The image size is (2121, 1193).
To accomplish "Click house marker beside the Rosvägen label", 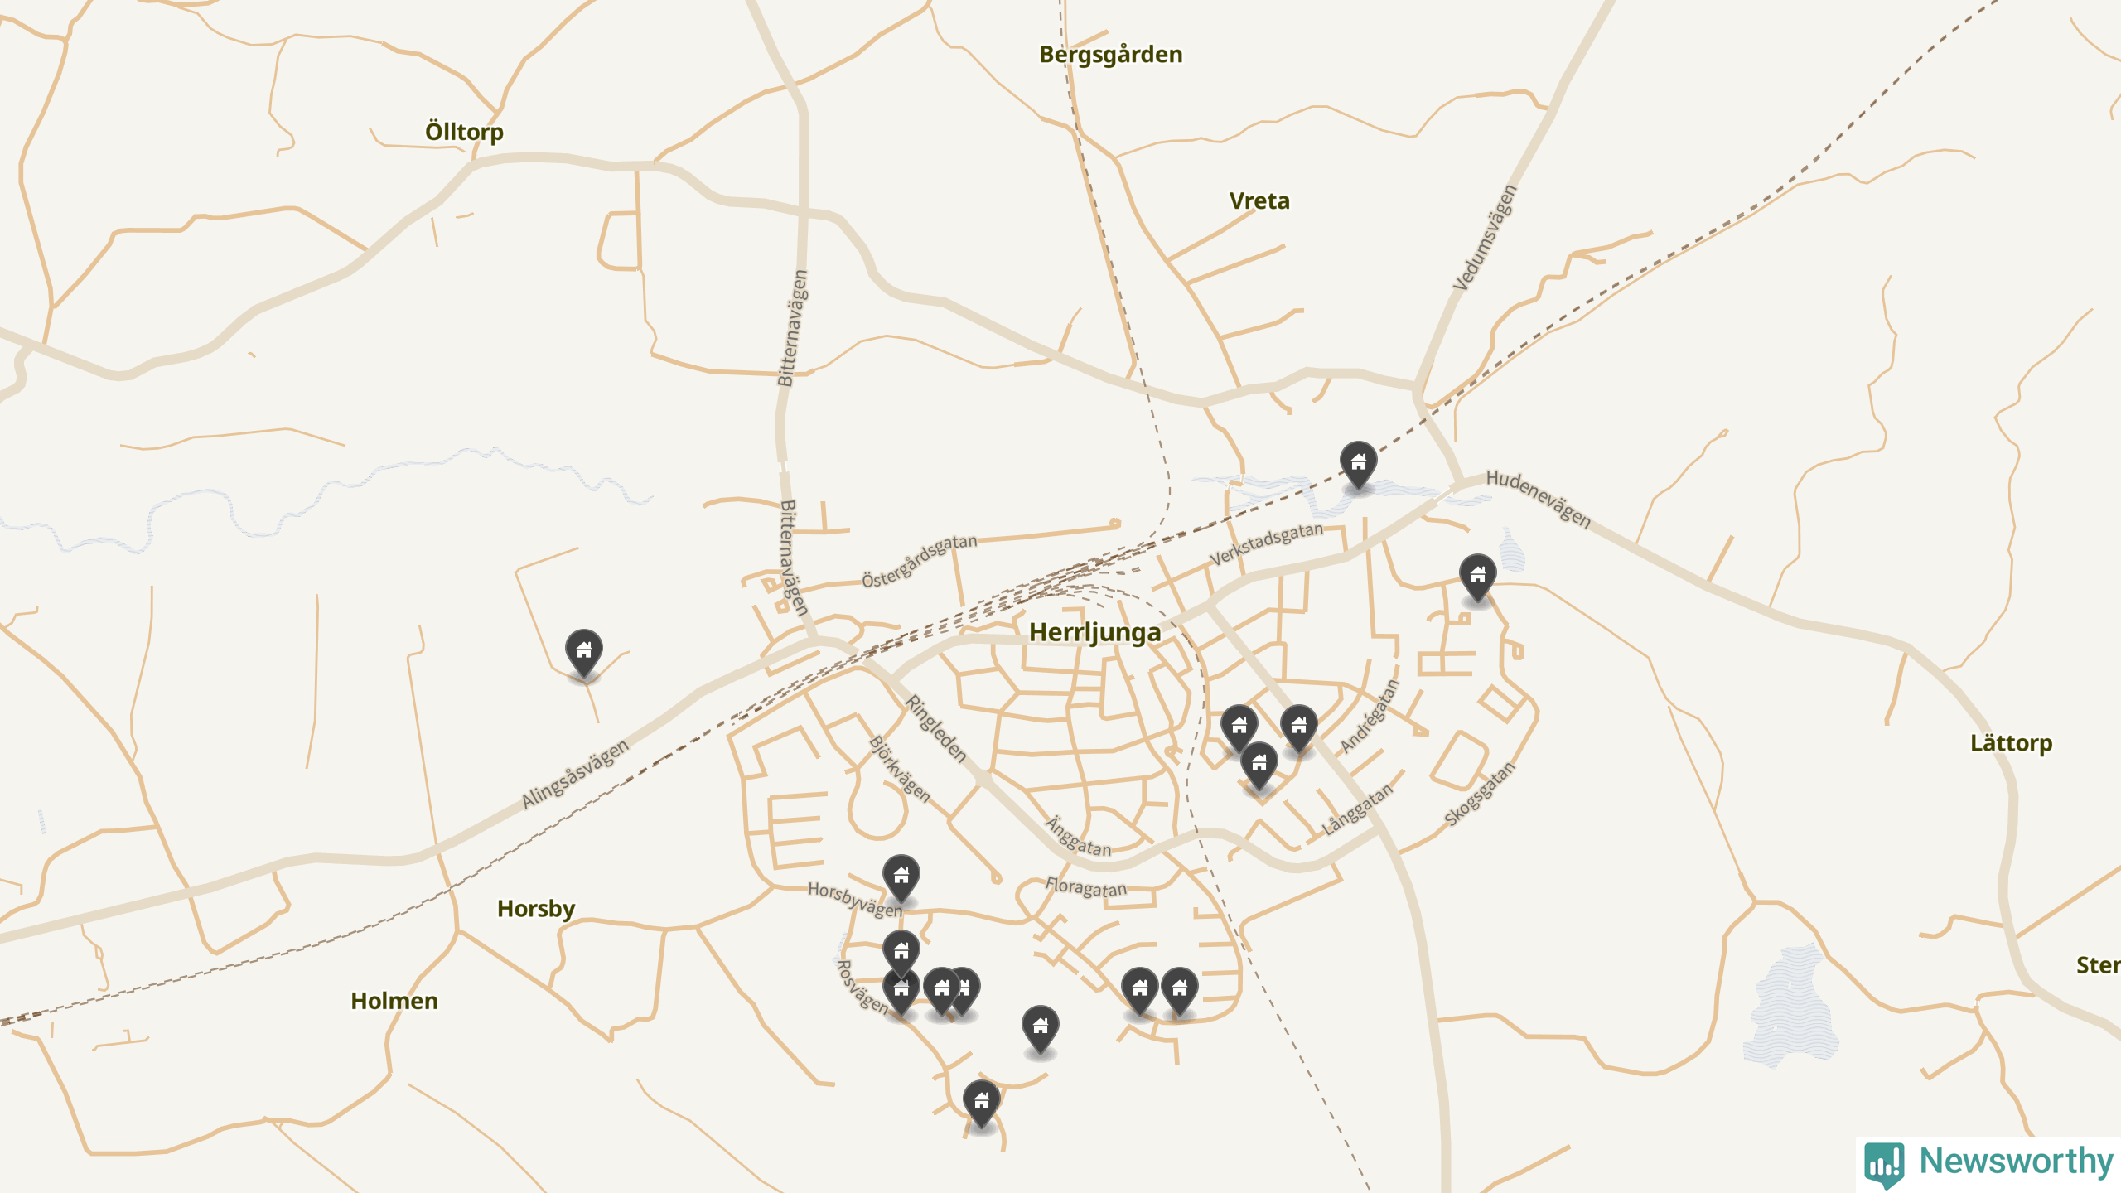I will point(900,991).
